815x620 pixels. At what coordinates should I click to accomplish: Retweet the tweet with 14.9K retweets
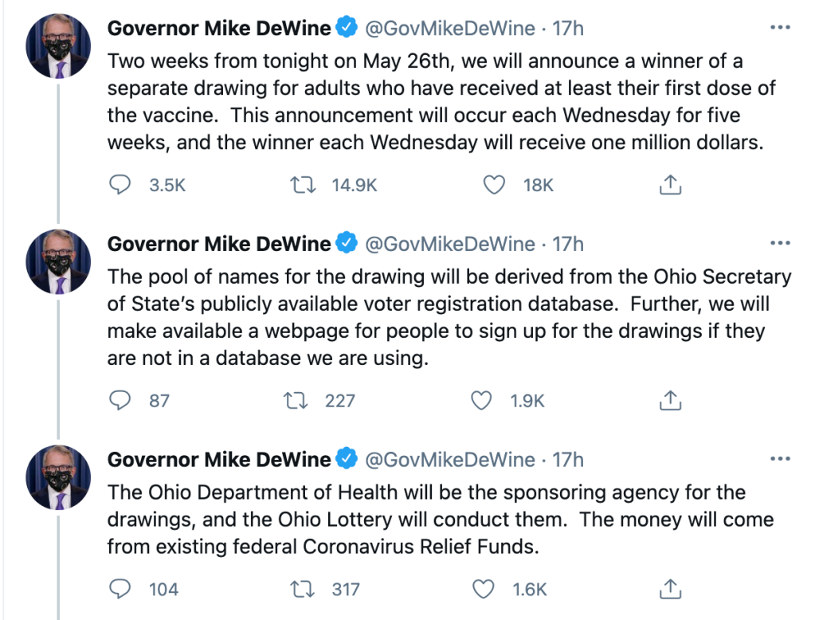[x=303, y=185]
